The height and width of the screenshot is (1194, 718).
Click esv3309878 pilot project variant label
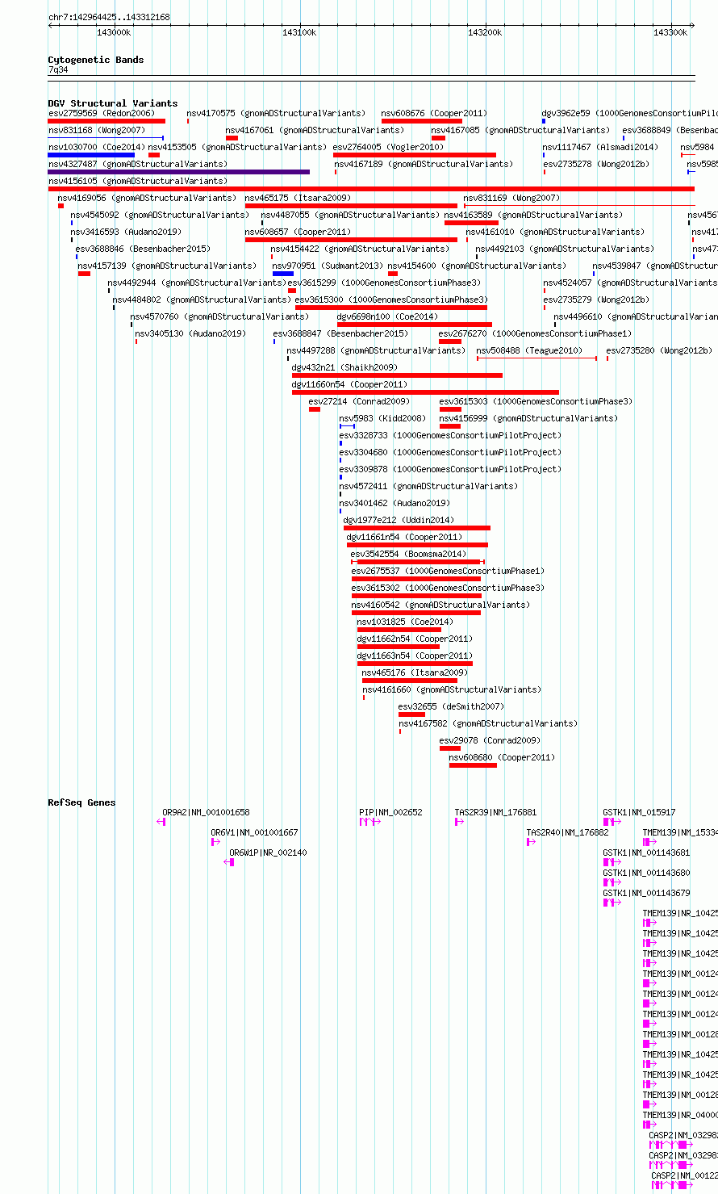pyautogui.click(x=450, y=470)
